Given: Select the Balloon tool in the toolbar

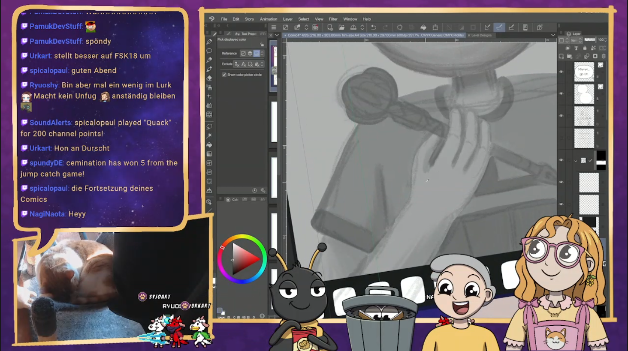Looking at the screenshot, I should 209,51.
